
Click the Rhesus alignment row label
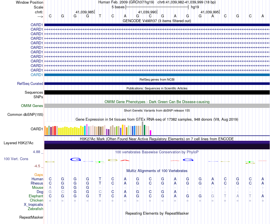pos(37,183)
